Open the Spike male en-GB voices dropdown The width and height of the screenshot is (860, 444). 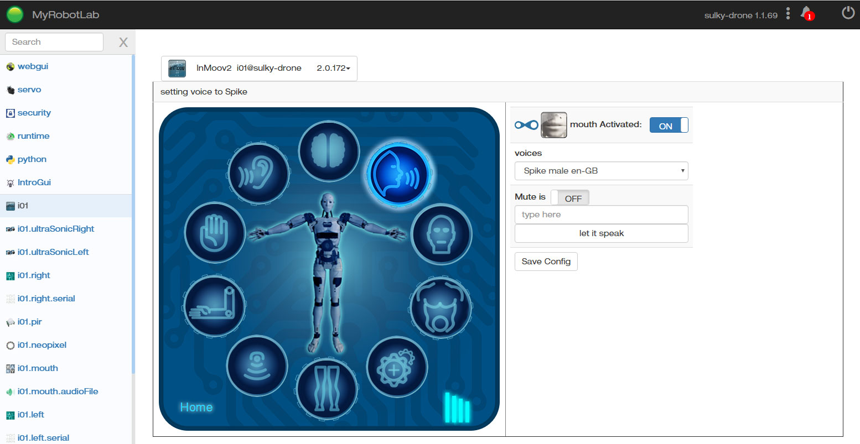pos(602,171)
